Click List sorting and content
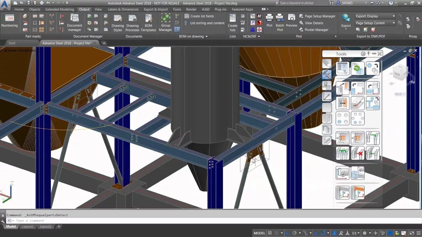 (x=204, y=23)
